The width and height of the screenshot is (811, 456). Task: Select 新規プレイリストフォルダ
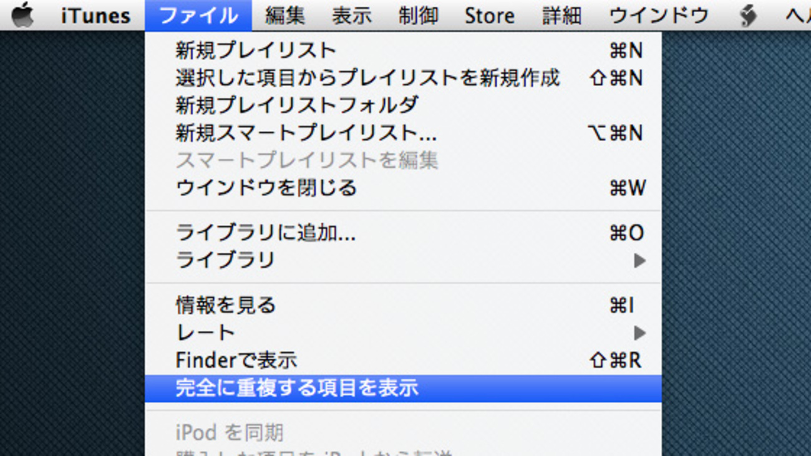pyautogui.click(x=403, y=105)
